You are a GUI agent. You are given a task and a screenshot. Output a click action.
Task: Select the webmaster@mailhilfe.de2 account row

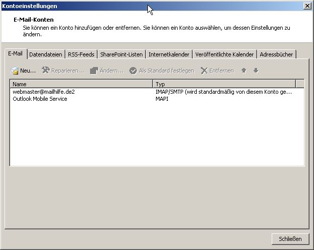[157, 92]
